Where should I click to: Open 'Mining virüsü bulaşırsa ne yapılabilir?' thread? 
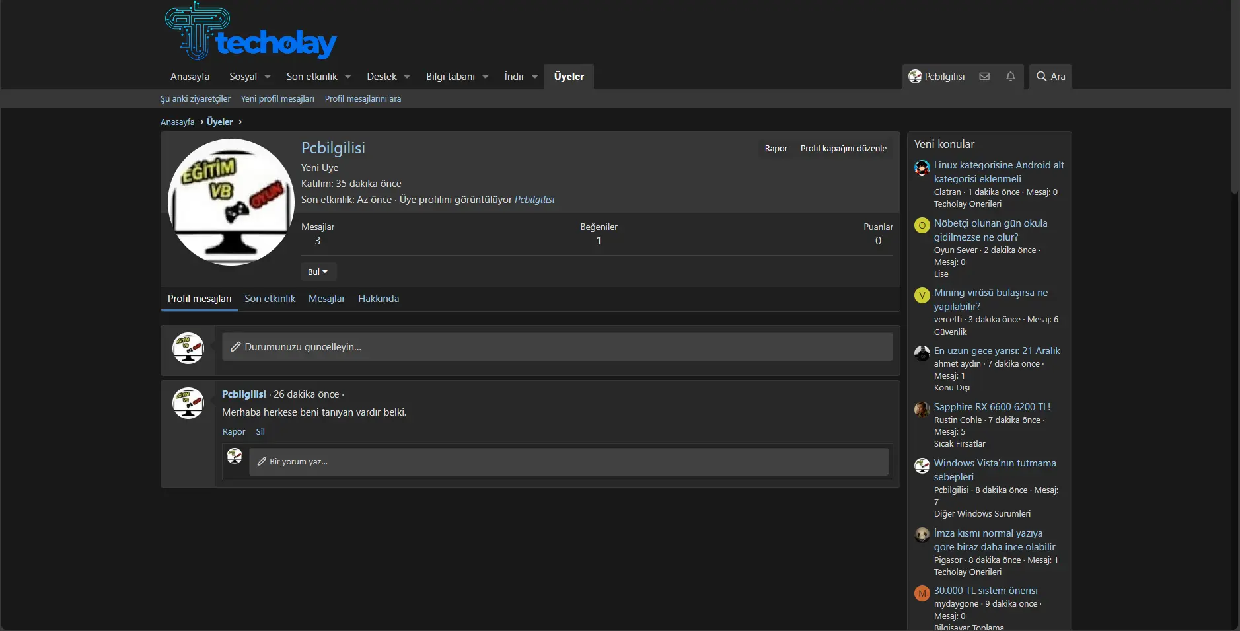[990, 299]
